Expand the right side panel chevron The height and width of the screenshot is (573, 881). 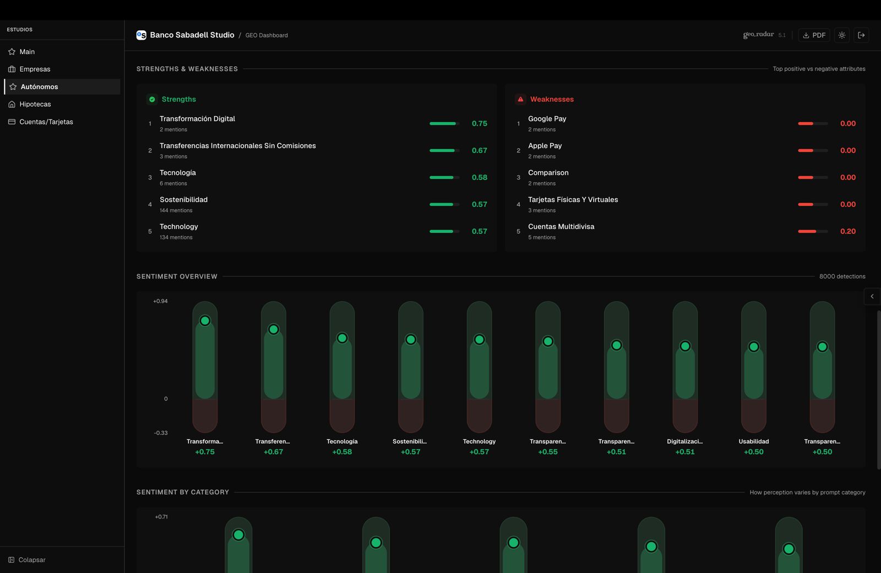(872, 297)
